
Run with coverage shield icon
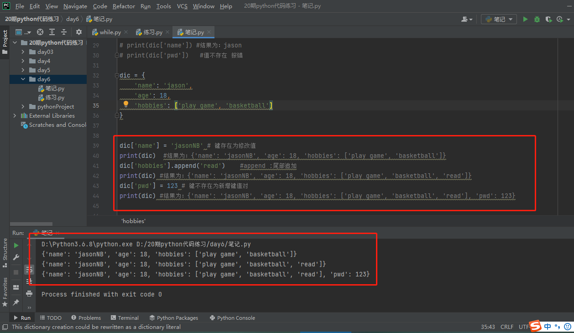pos(548,19)
